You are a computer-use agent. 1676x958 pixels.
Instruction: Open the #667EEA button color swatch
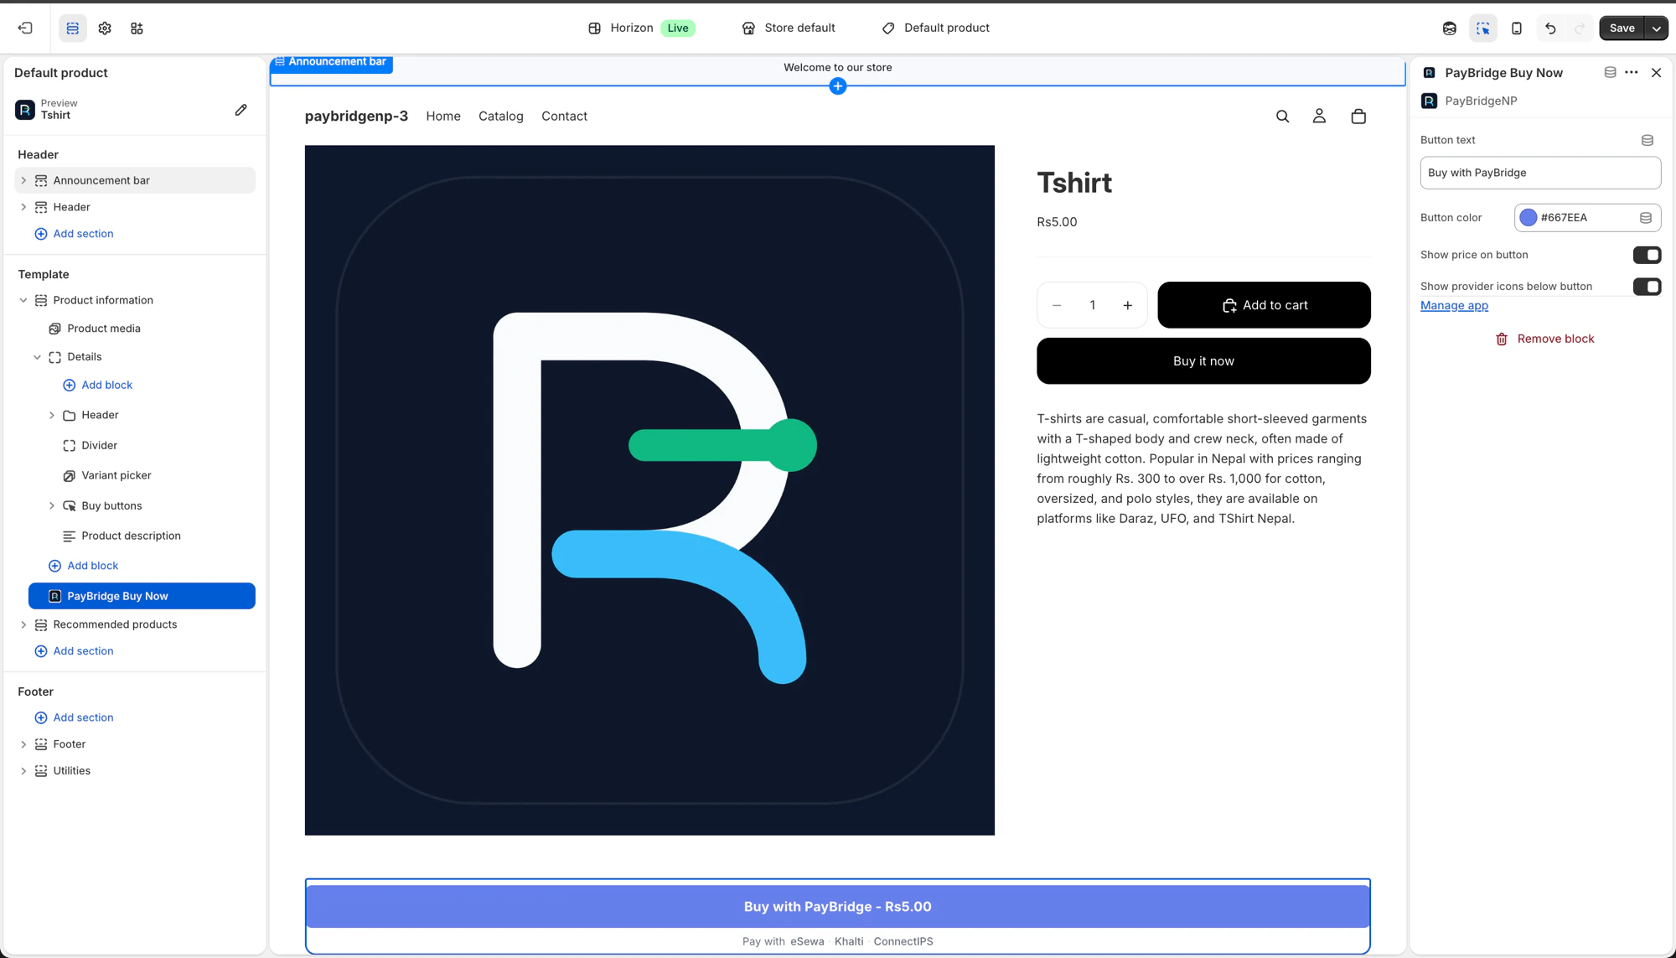click(1529, 218)
